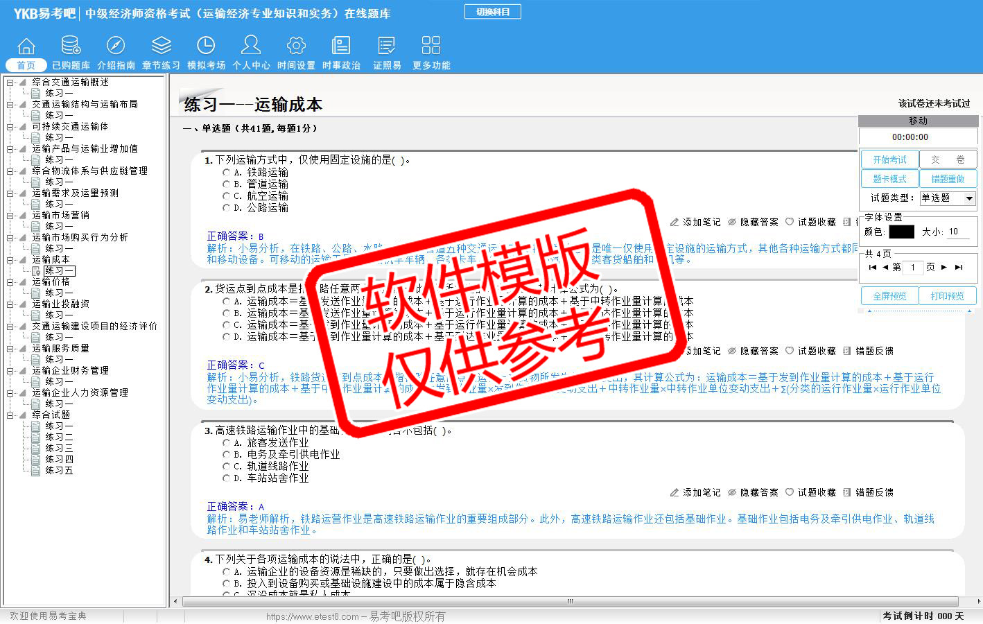
Task: Select option B 电务及牵引供电作业 for question 3
Action: click(226, 455)
